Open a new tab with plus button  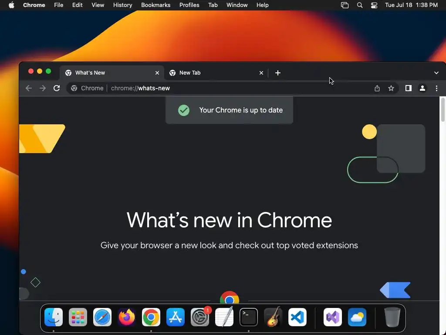pyautogui.click(x=278, y=73)
